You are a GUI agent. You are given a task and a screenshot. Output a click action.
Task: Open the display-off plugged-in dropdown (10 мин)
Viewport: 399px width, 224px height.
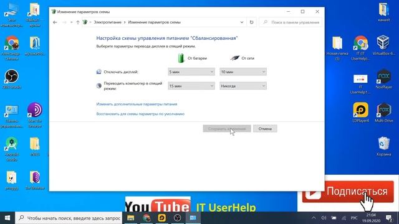243,72
